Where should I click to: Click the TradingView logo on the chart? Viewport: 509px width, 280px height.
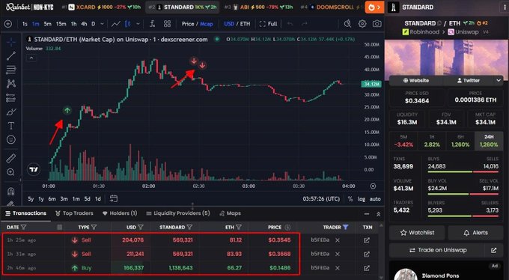[34, 169]
